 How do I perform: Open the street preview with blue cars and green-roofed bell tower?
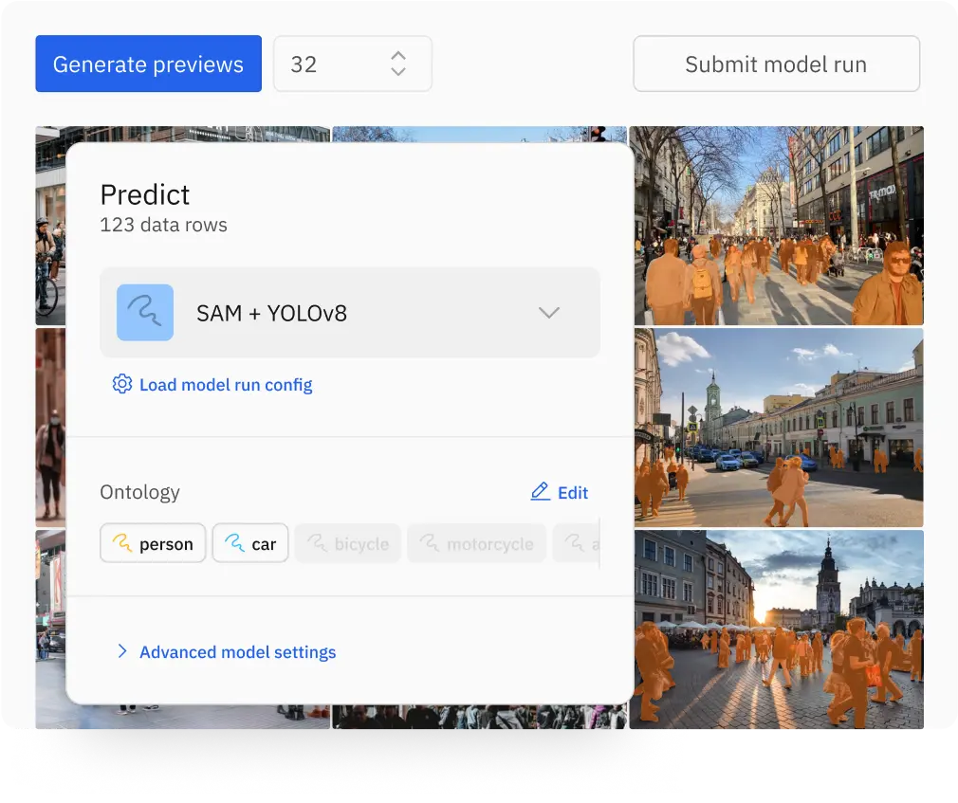pyautogui.click(x=777, y=428)
